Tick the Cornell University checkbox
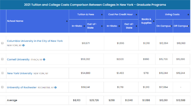 coord(2,59)
